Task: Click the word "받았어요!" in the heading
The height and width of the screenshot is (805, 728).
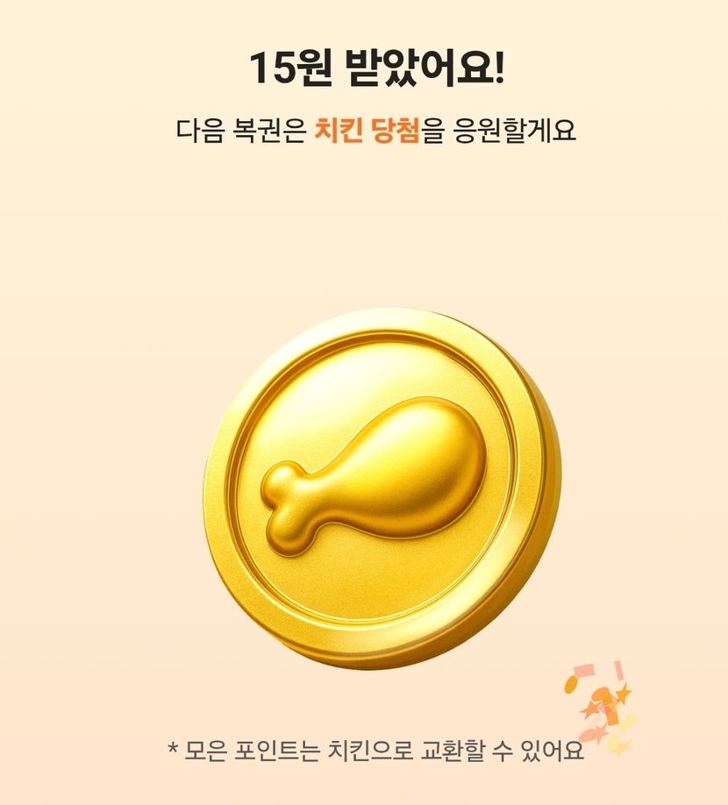Action: point(425,68)
